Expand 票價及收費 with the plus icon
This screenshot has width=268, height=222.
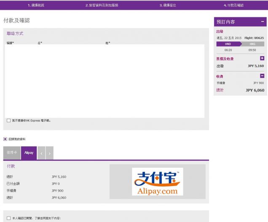[x=262, y=58]
